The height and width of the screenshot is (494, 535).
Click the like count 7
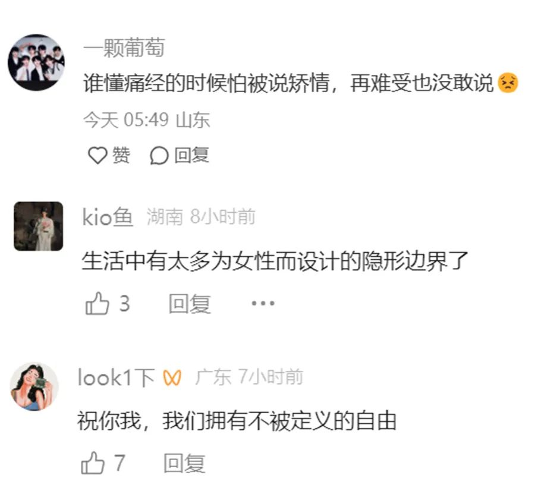[119, 462]
